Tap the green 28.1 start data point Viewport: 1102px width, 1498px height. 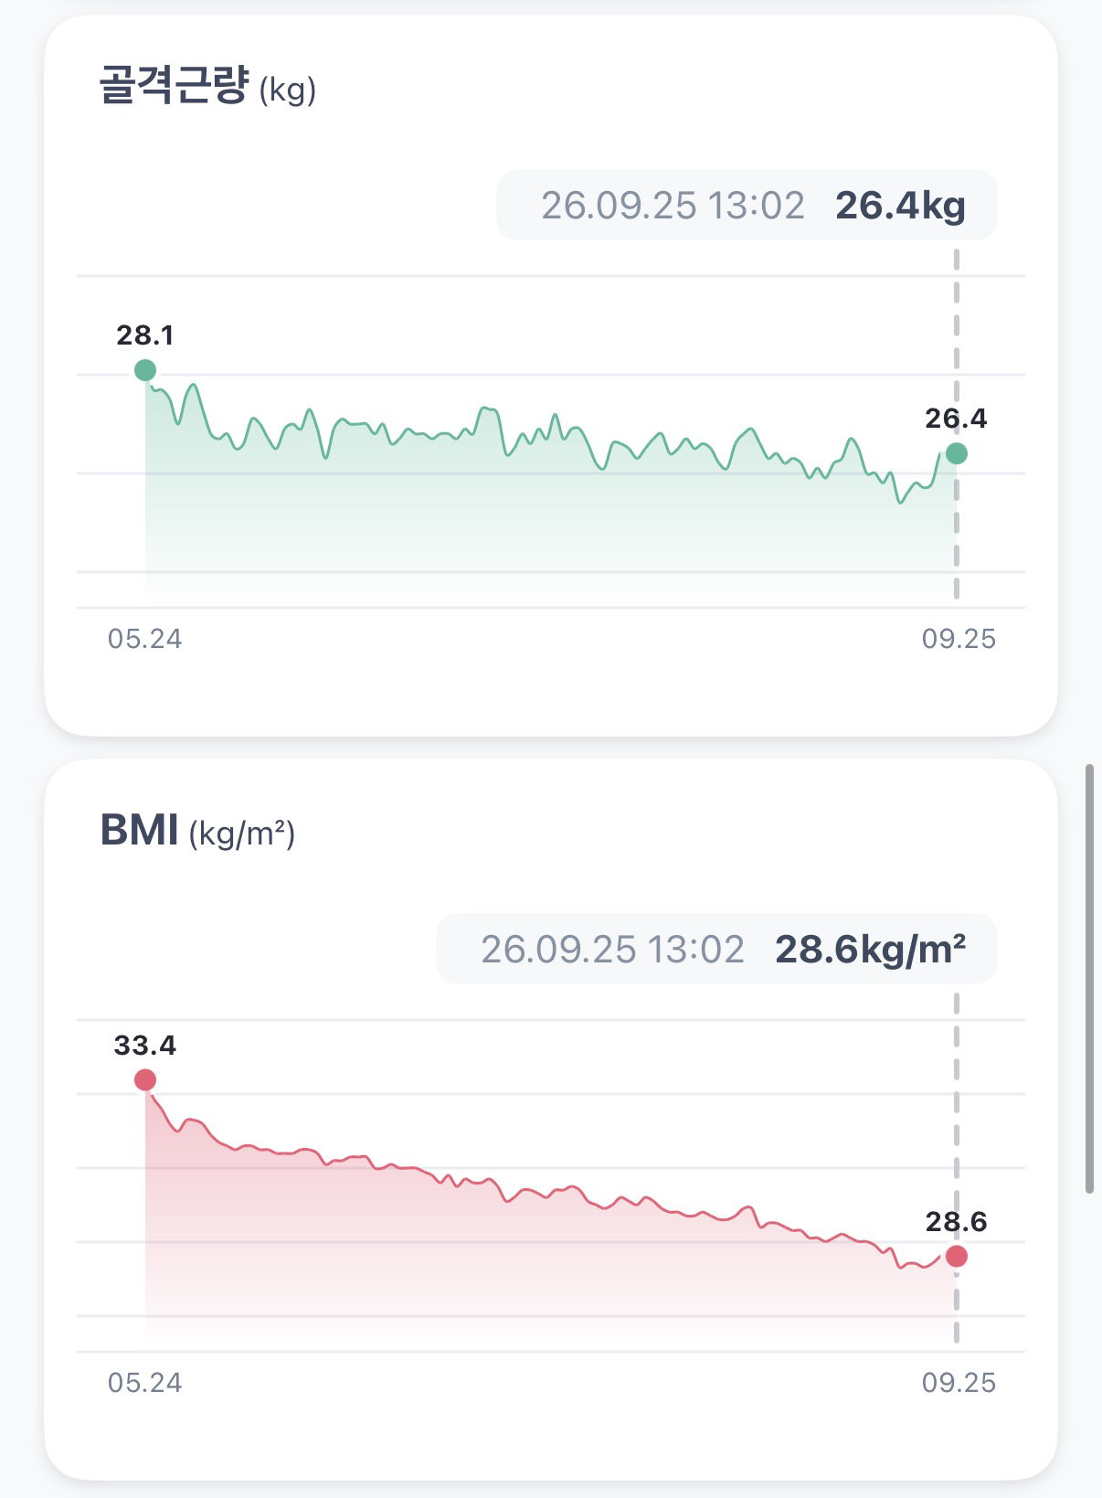[145, 370]
